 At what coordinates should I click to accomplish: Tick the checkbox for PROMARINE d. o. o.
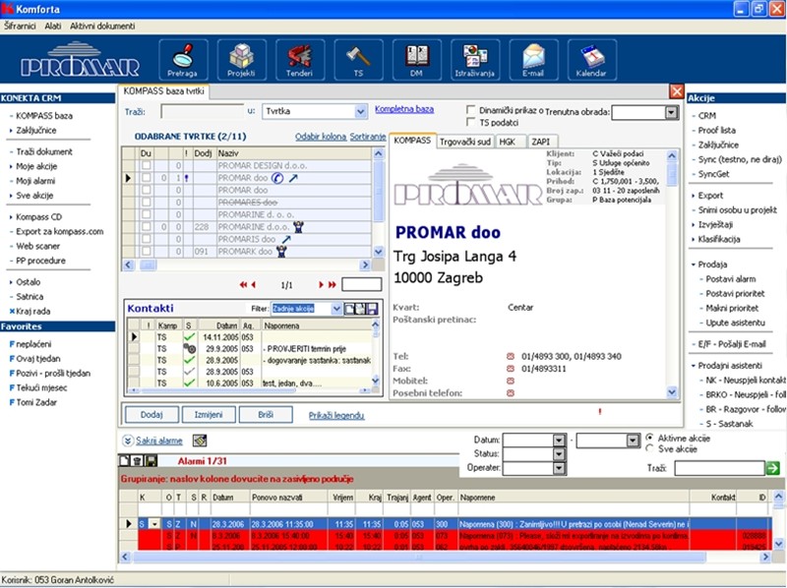(x=146, y=214)
